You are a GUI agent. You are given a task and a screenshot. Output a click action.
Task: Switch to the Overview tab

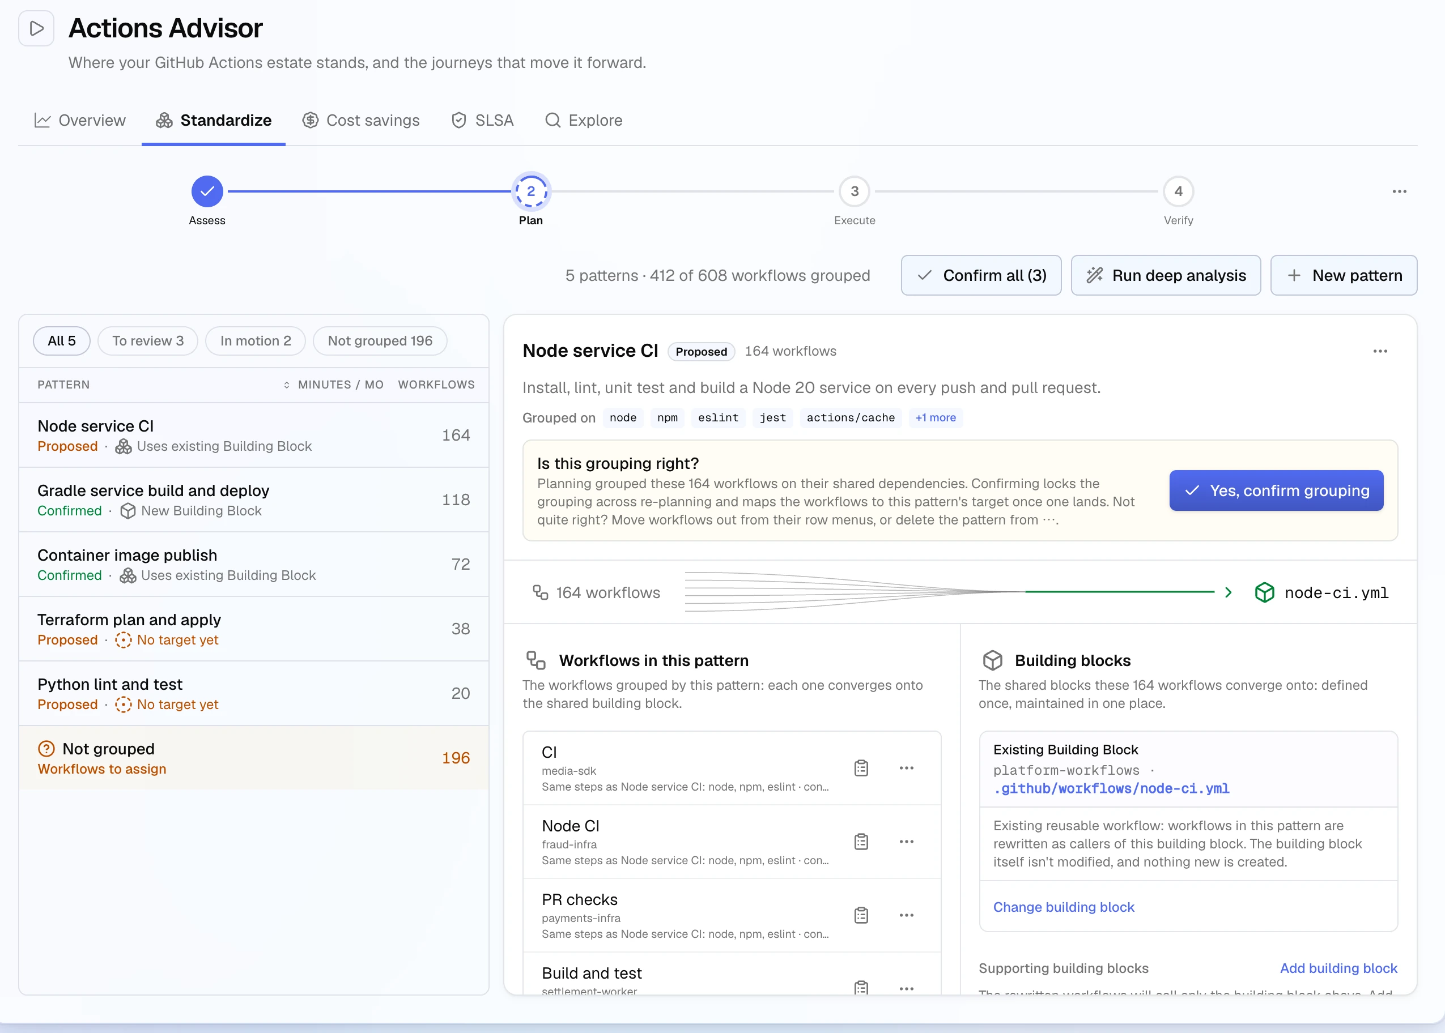(79, 120)
